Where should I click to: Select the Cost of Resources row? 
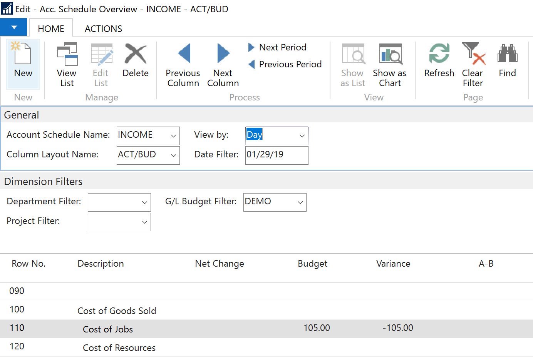click(x=119, y=348)
